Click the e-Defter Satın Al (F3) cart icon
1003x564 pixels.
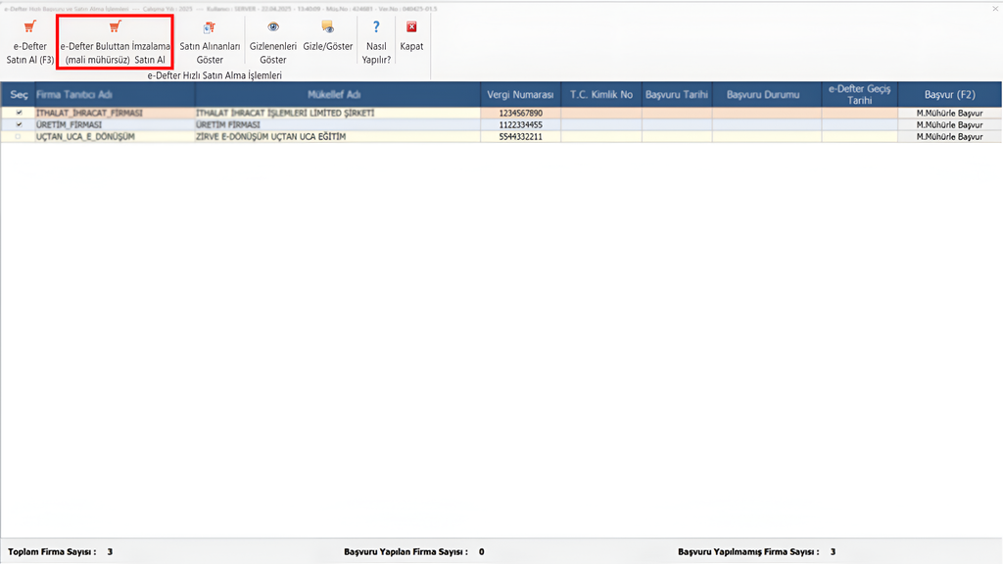(x=29, y=26)
